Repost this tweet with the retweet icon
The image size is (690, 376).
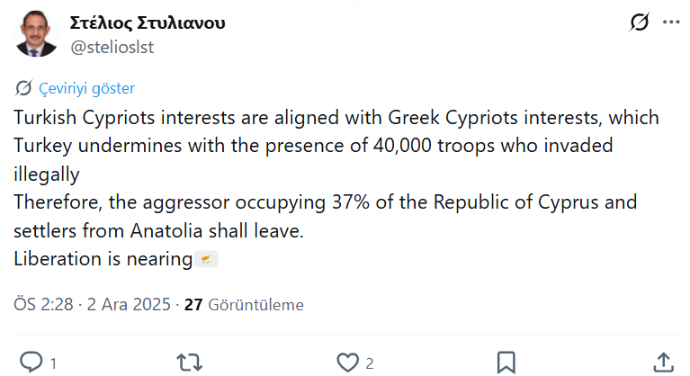[189, 362]
